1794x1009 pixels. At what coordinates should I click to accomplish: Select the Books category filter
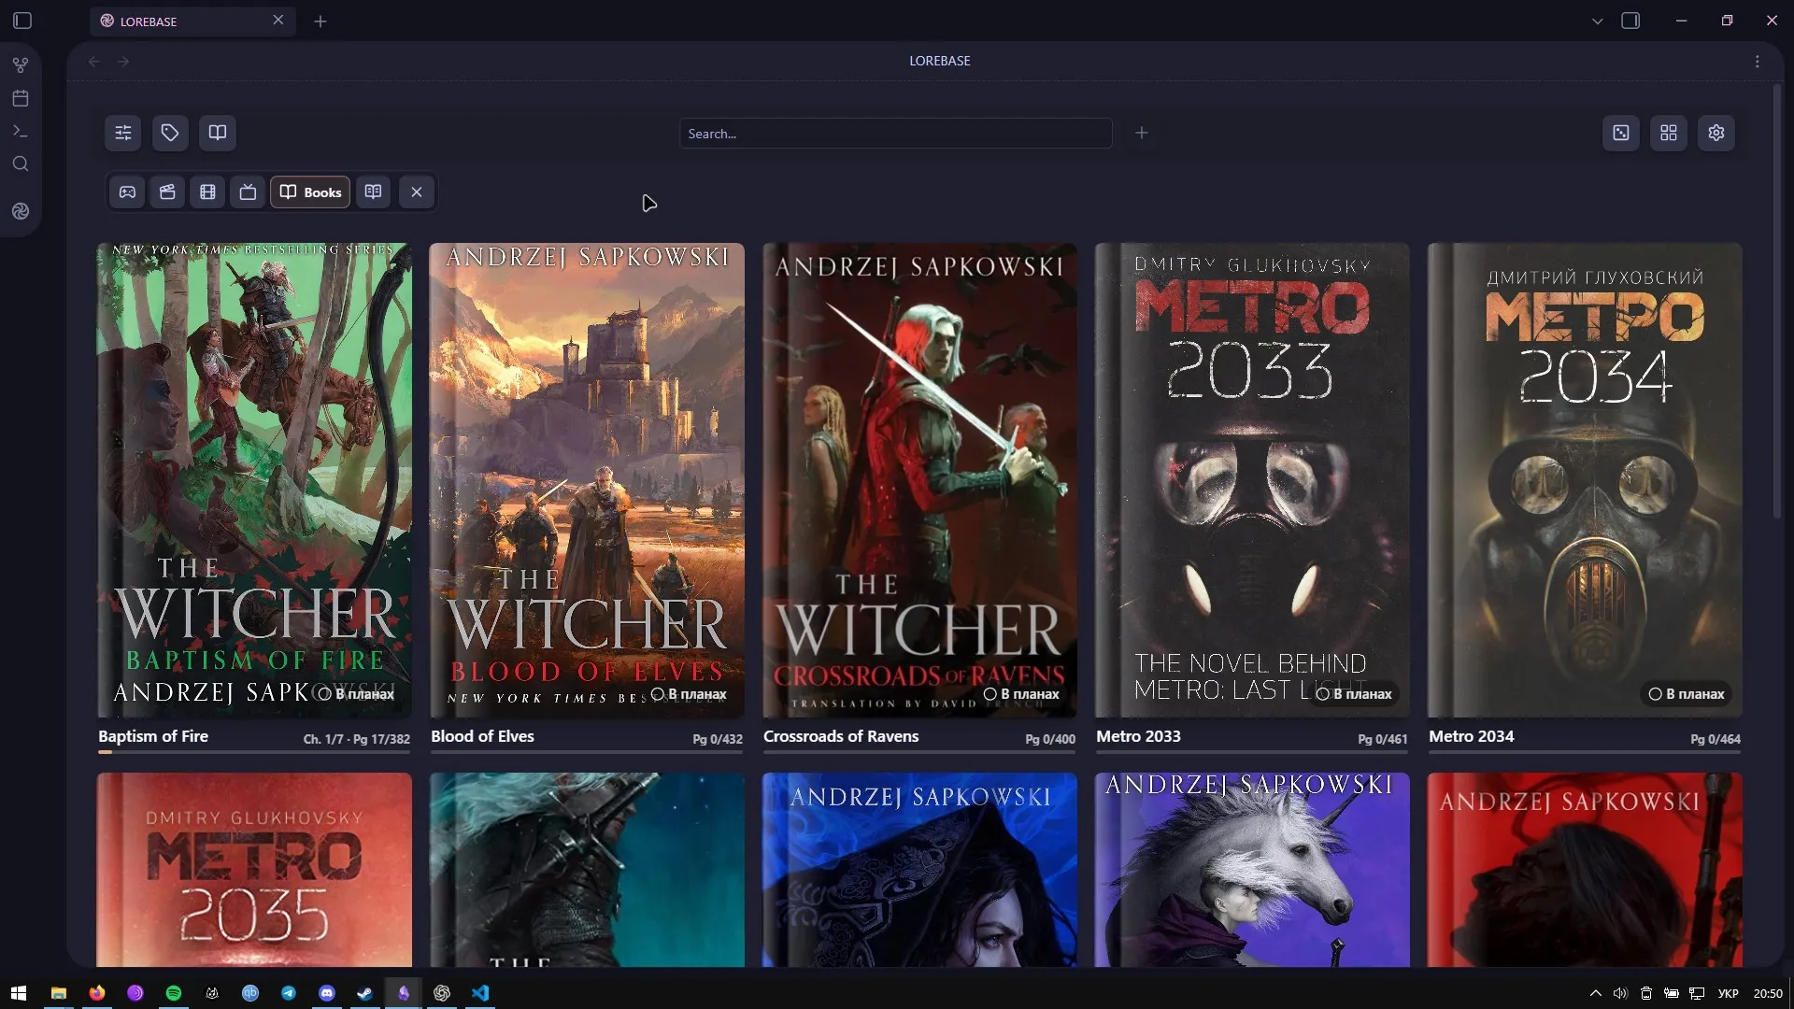click(311, 192)
